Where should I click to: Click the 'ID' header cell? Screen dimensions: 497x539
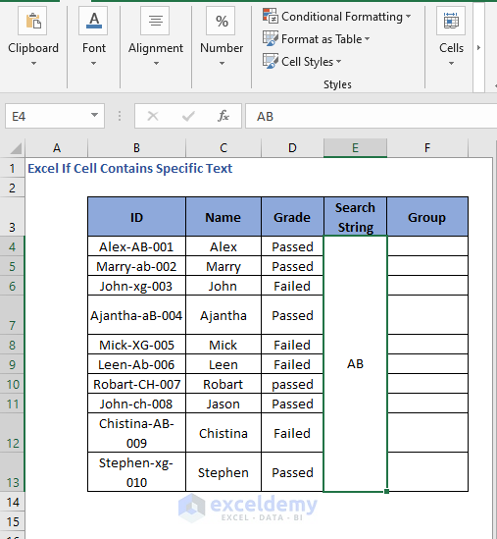tap(136, 217)
